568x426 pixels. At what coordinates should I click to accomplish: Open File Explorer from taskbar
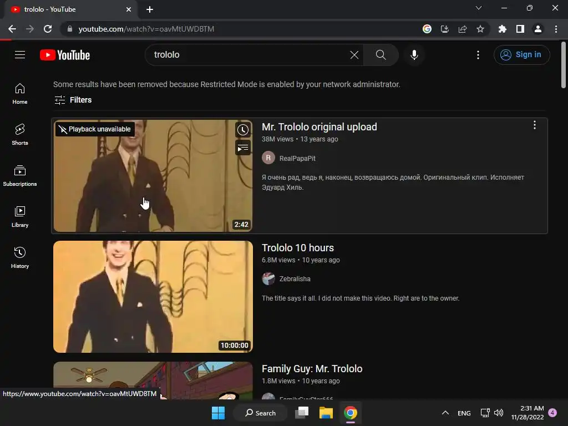(x=326, y=413)
